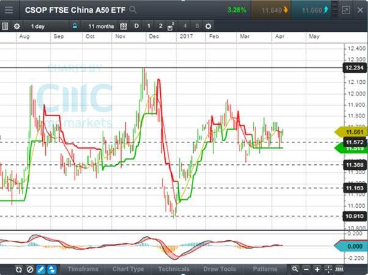The height and width of the screenshot is (275, 368).
Task: Click the ruler measure icon
Action: coord(339,269)
